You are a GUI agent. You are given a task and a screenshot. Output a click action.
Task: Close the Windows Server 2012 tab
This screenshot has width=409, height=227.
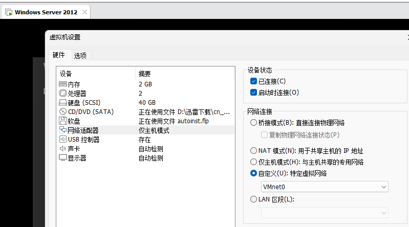point(84,12)
